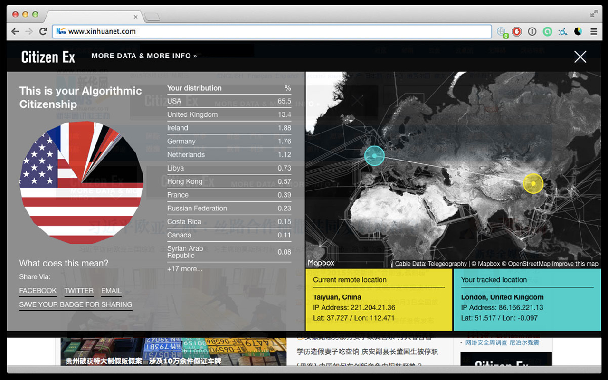Click the gray circular key extension icon
The width and height of the screenshot is (608, 380).
pyautogui.click(x=532, y=31)
